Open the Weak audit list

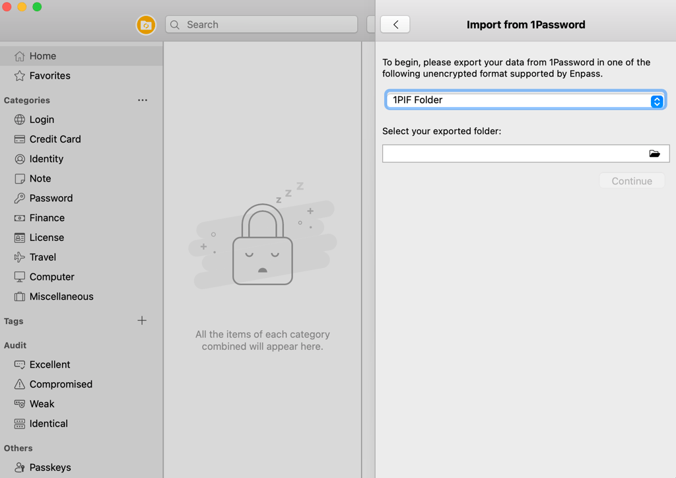(81, 404)
